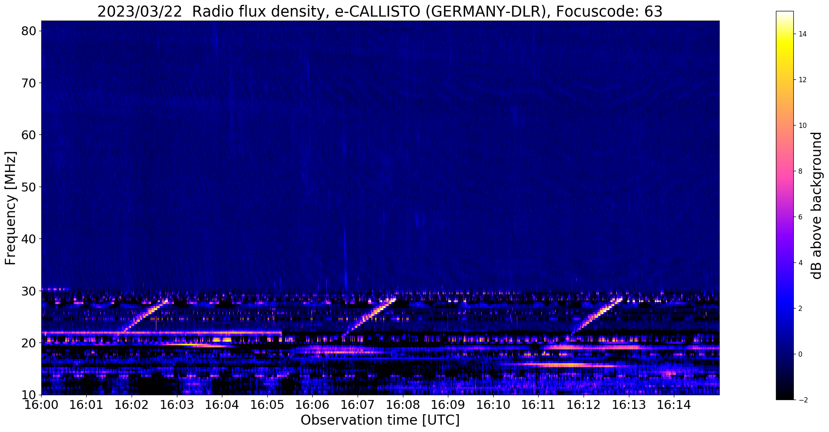Click the 'Observation time [UTC]' x-axis label
The height and width of the screenshot is (432, 829).
(380, 420)
